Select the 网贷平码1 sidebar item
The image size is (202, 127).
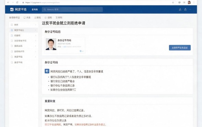pyautogui.click(x=24, y=30)
